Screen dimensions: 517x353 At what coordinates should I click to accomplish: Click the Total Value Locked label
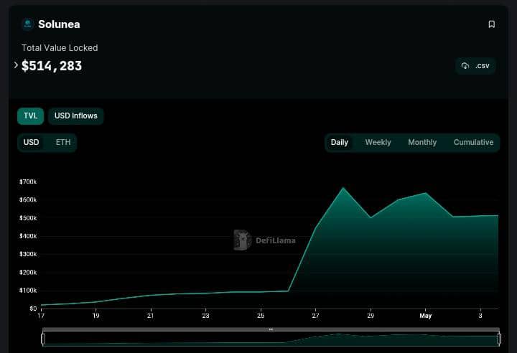pos(60,48)
